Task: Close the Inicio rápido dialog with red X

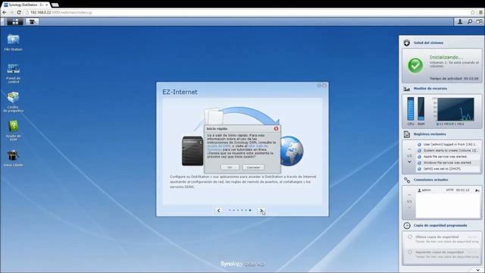Action: (276, 128)
